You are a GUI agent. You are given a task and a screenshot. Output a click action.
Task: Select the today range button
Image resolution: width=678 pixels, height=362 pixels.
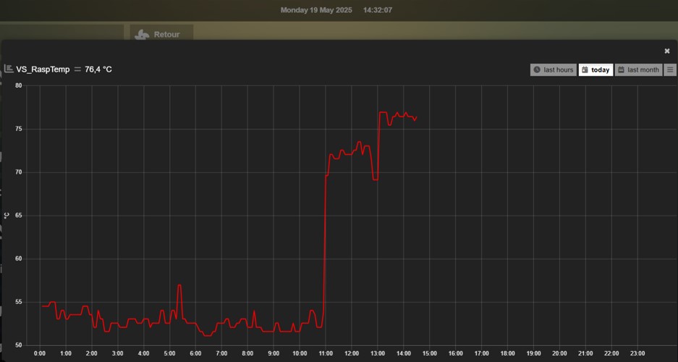click(x=596, y=70)
